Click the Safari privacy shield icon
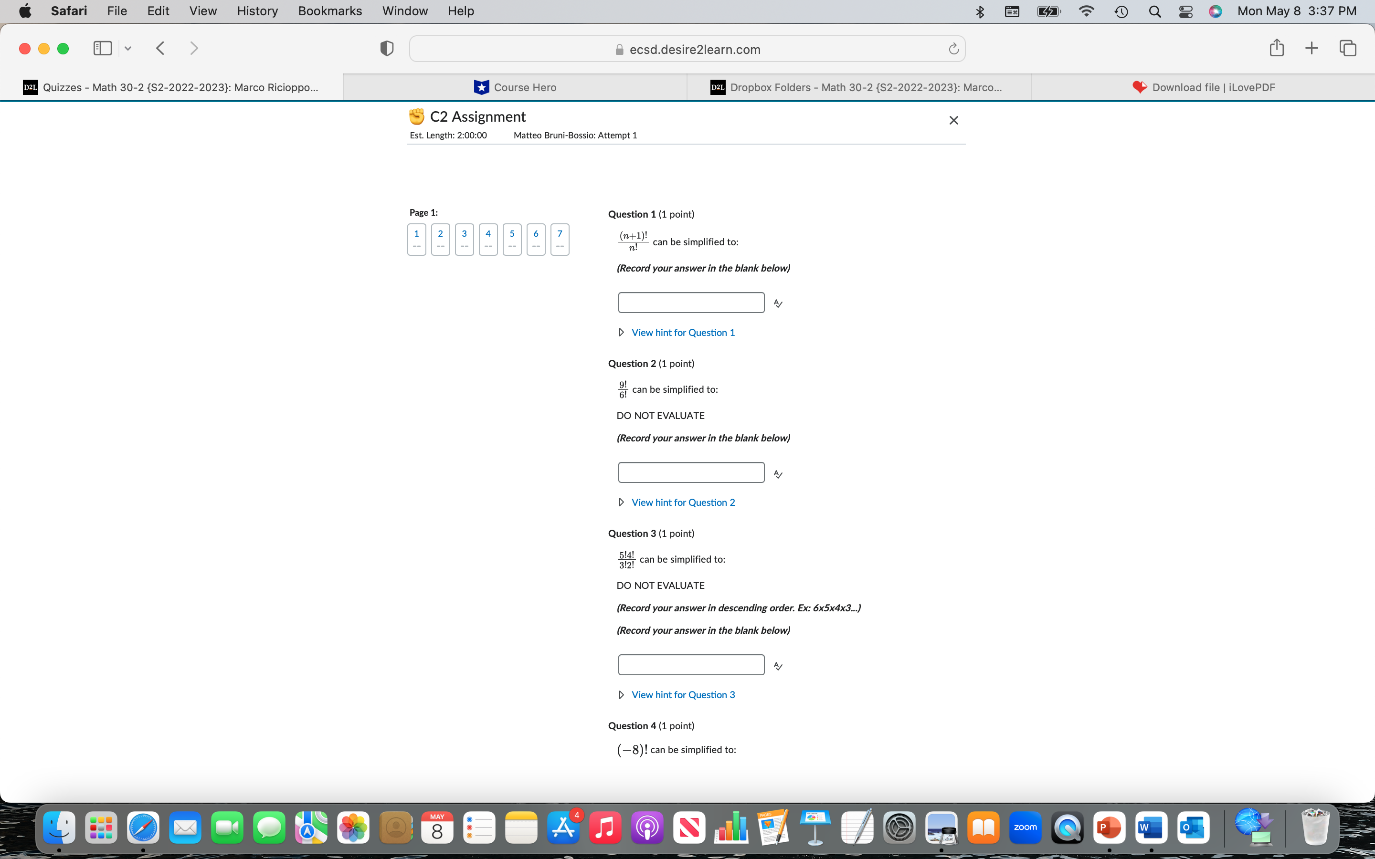The height and width of the screenshot is (859, 1375). pyautogui.click(x=386, y=49)
